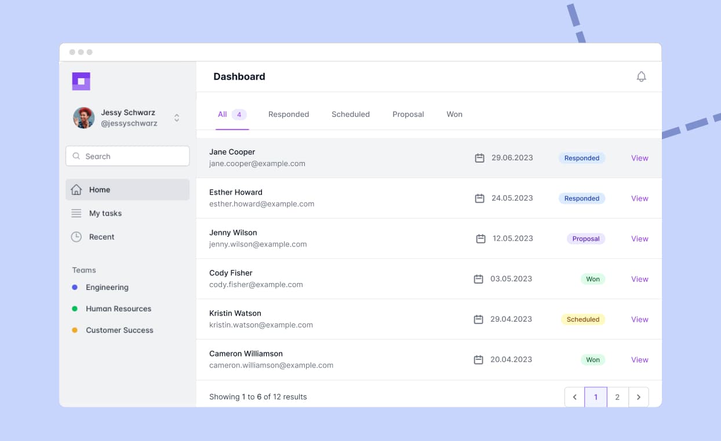Click the date 29.06.2023
This screenshot has width=721, height=441.
click(x=512, y=157)
